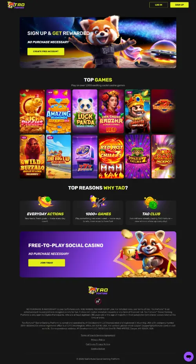Click the 21+ age badge icon
The height and width of the screenshot is (364, 196).
click(98, 301)
